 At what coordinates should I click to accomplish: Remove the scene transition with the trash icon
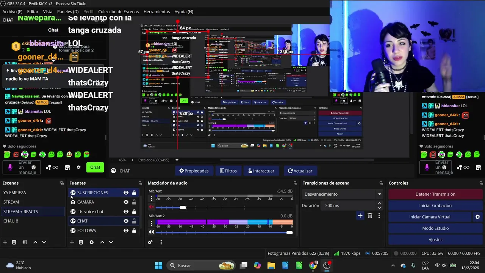(370, 216)
